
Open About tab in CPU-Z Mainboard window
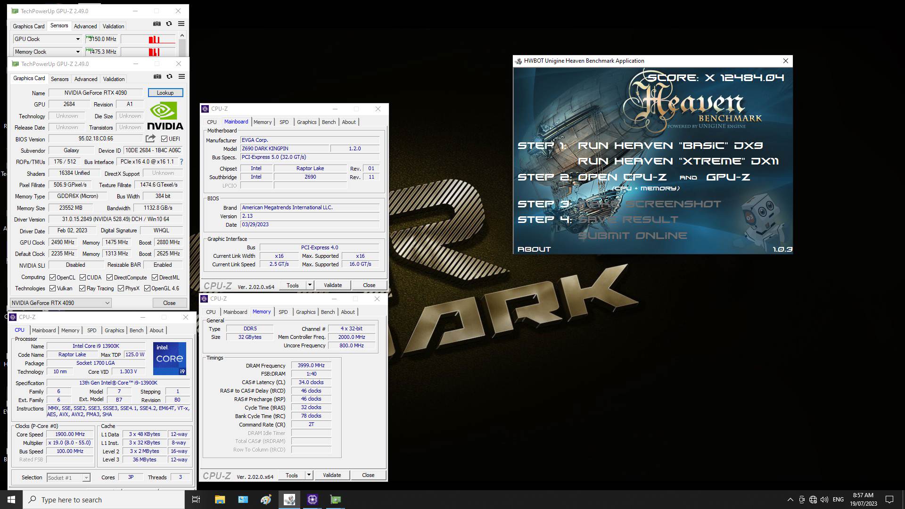coord(349,122)
